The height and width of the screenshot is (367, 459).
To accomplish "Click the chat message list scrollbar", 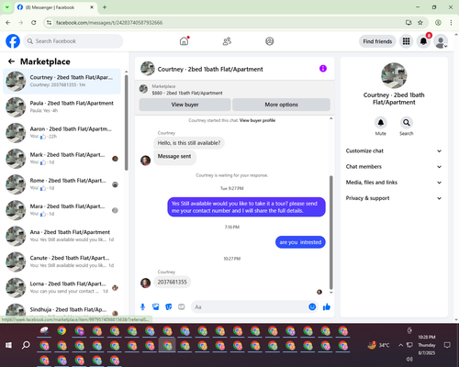I will click(330, 232).
